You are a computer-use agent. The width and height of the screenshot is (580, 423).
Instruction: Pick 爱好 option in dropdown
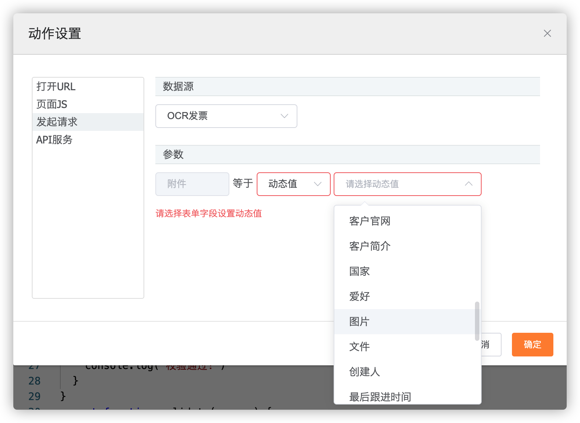tap(360, 297)
